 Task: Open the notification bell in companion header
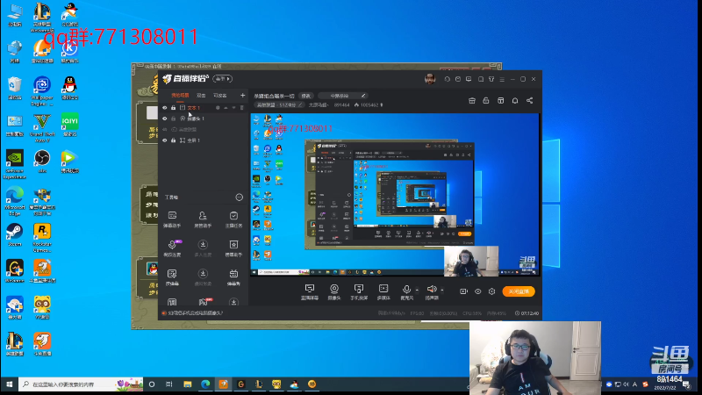[x=515, y=101]
